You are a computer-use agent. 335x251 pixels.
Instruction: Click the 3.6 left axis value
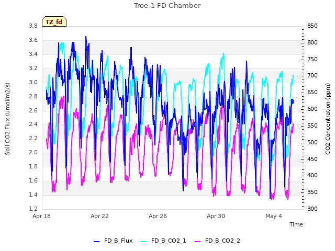(x=33, y=40)
